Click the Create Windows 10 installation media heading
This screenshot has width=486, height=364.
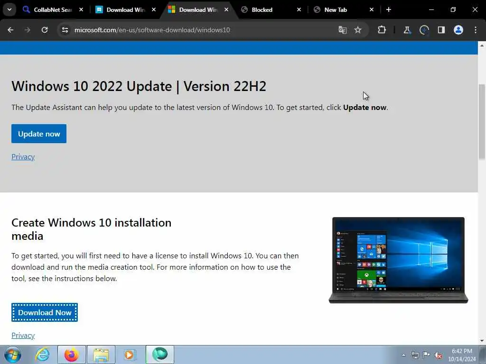(92, 229)
